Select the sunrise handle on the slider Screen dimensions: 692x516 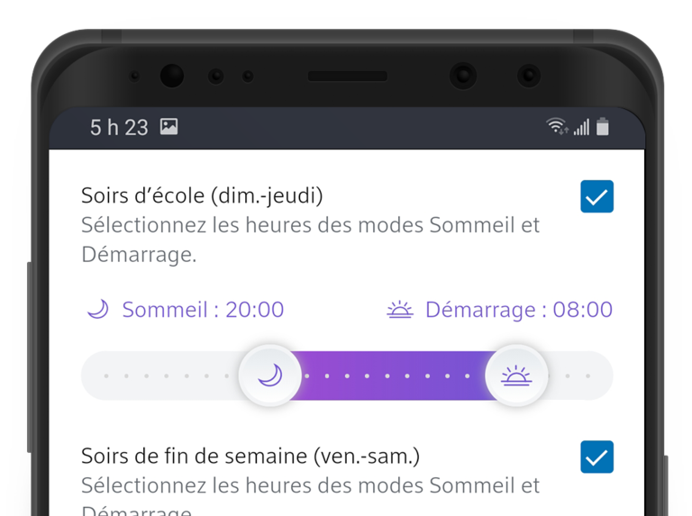click(x=516, y=376)
